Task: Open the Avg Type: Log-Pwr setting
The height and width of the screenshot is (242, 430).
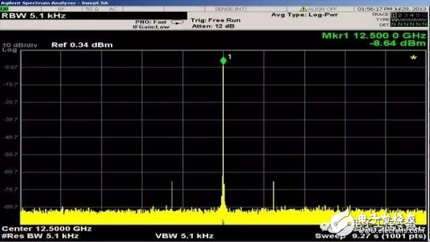Action: (x=304, y=15)
